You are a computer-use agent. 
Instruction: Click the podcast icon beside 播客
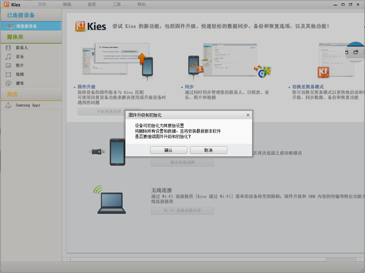tap(9, 83)
